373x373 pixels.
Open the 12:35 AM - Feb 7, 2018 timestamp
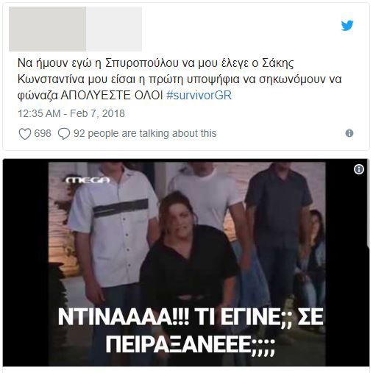point(71,113)
